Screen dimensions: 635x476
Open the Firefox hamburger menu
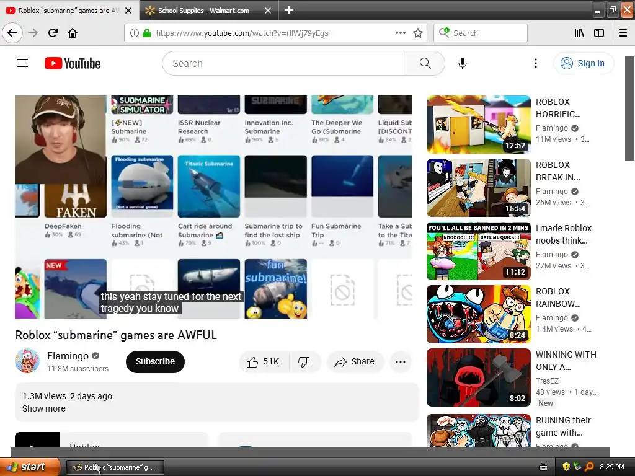(x=623, y=33)
